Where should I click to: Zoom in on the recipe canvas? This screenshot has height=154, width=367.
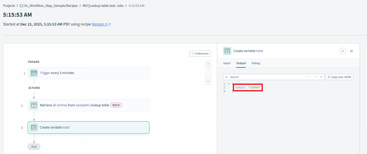point(208,70)
